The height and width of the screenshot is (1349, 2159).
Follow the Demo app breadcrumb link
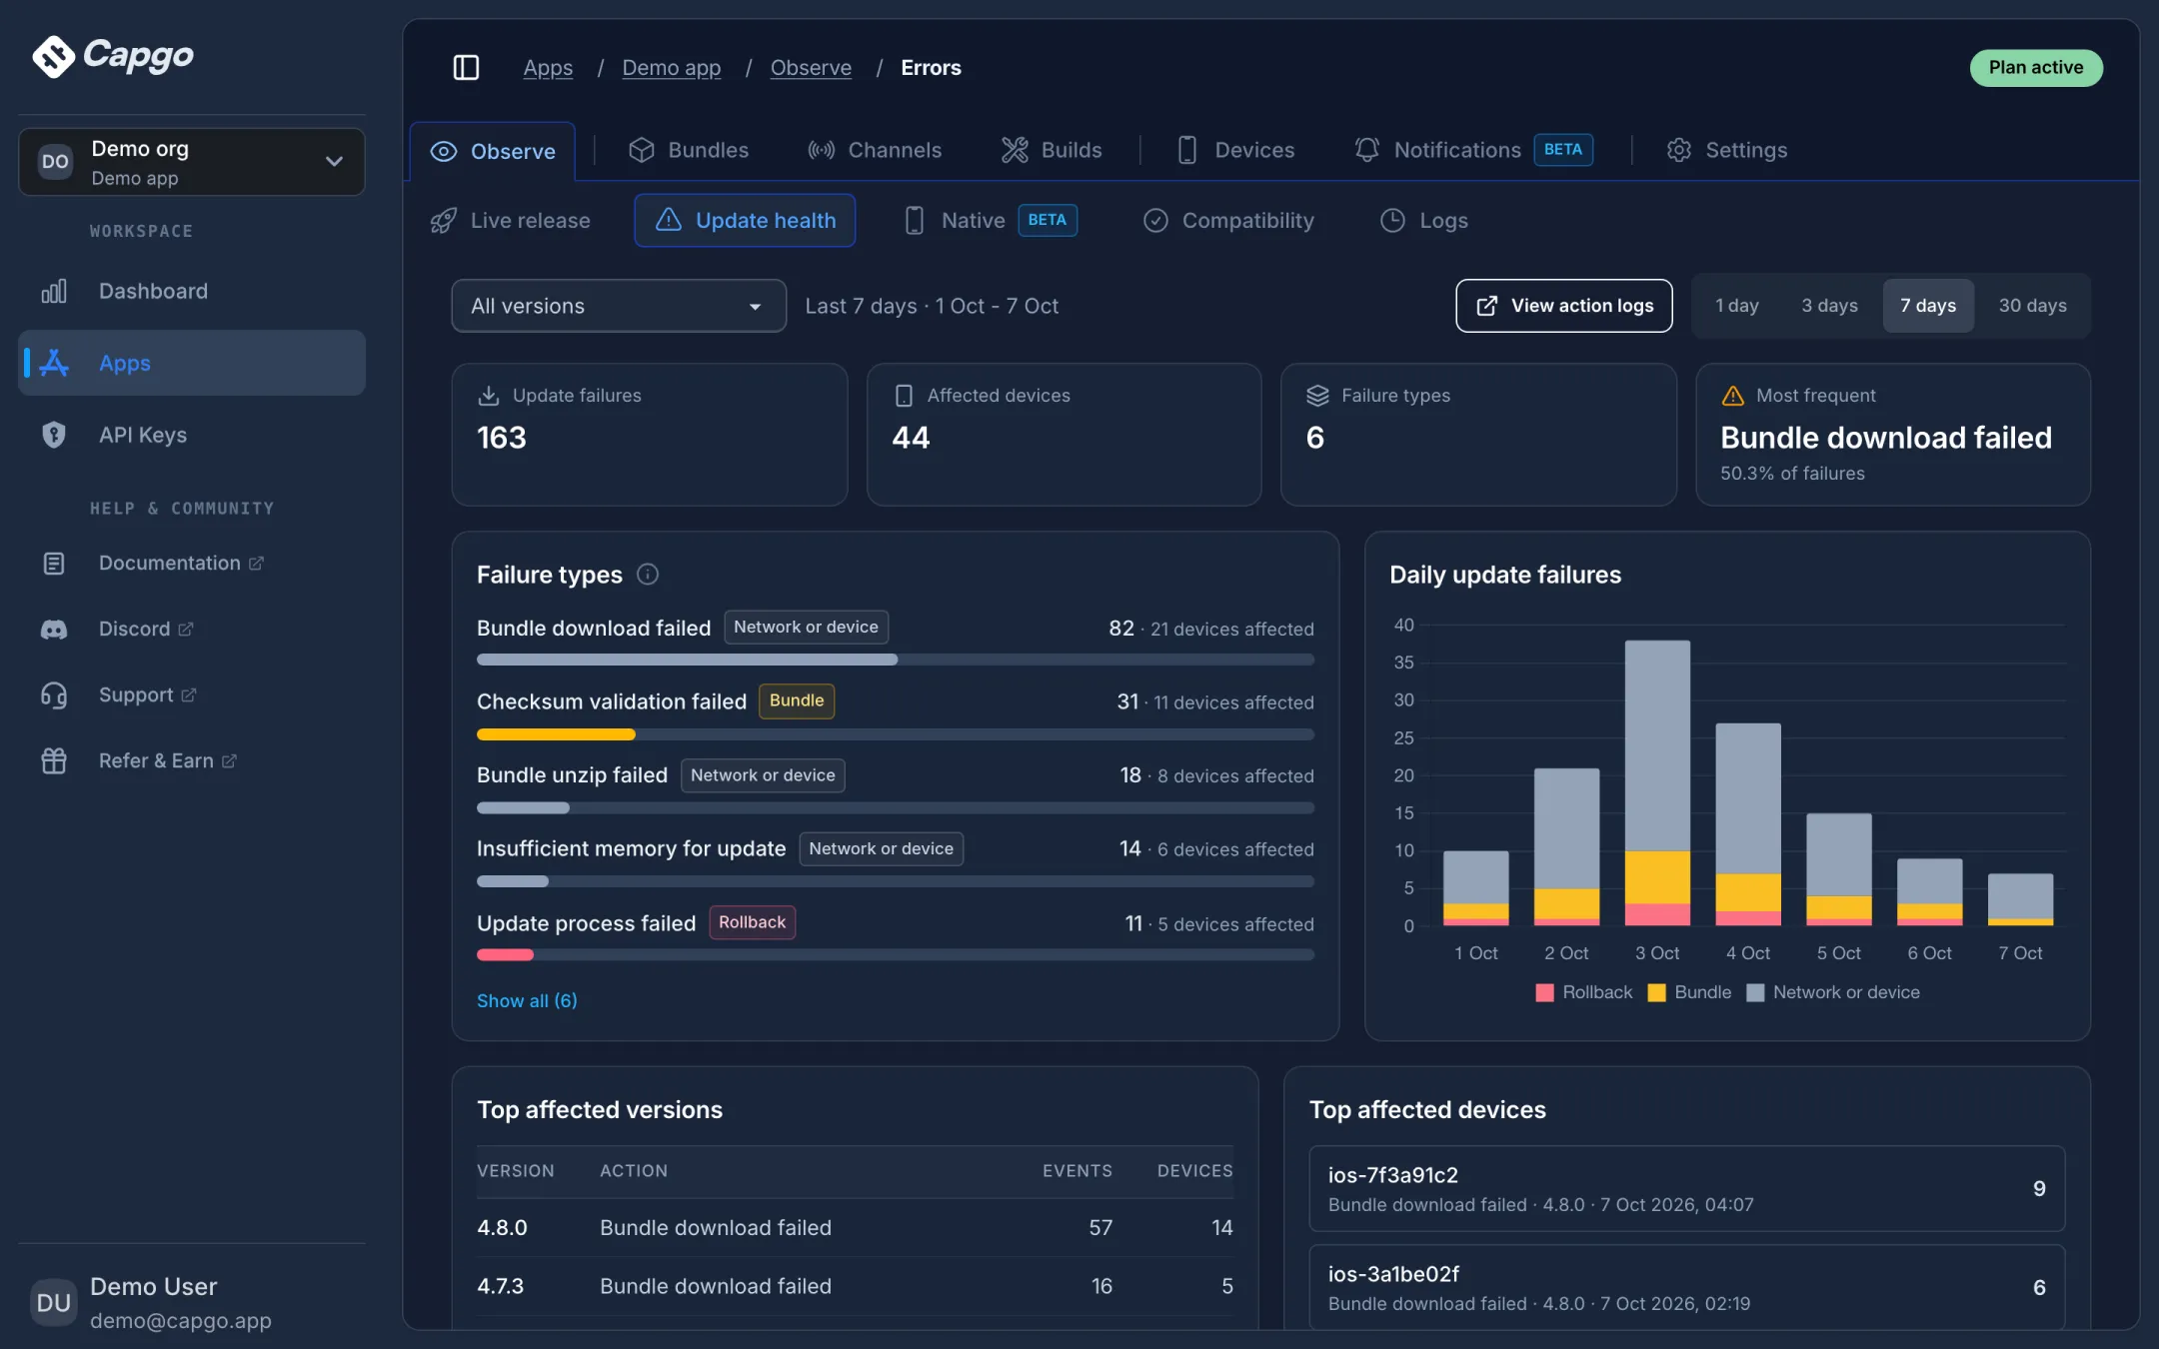(x=672, y=67)
